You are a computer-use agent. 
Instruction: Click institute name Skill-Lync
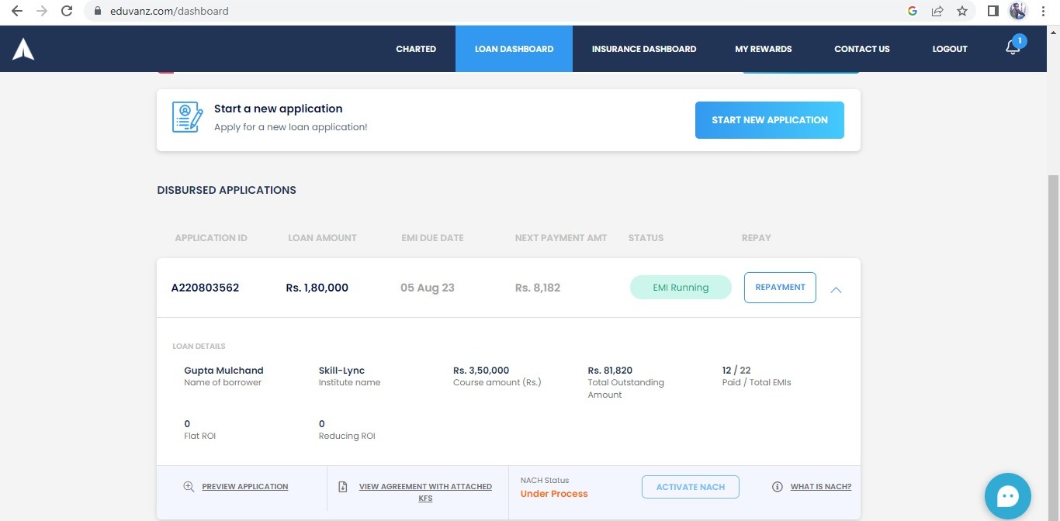pyautogui.click(x=341, y=371)
